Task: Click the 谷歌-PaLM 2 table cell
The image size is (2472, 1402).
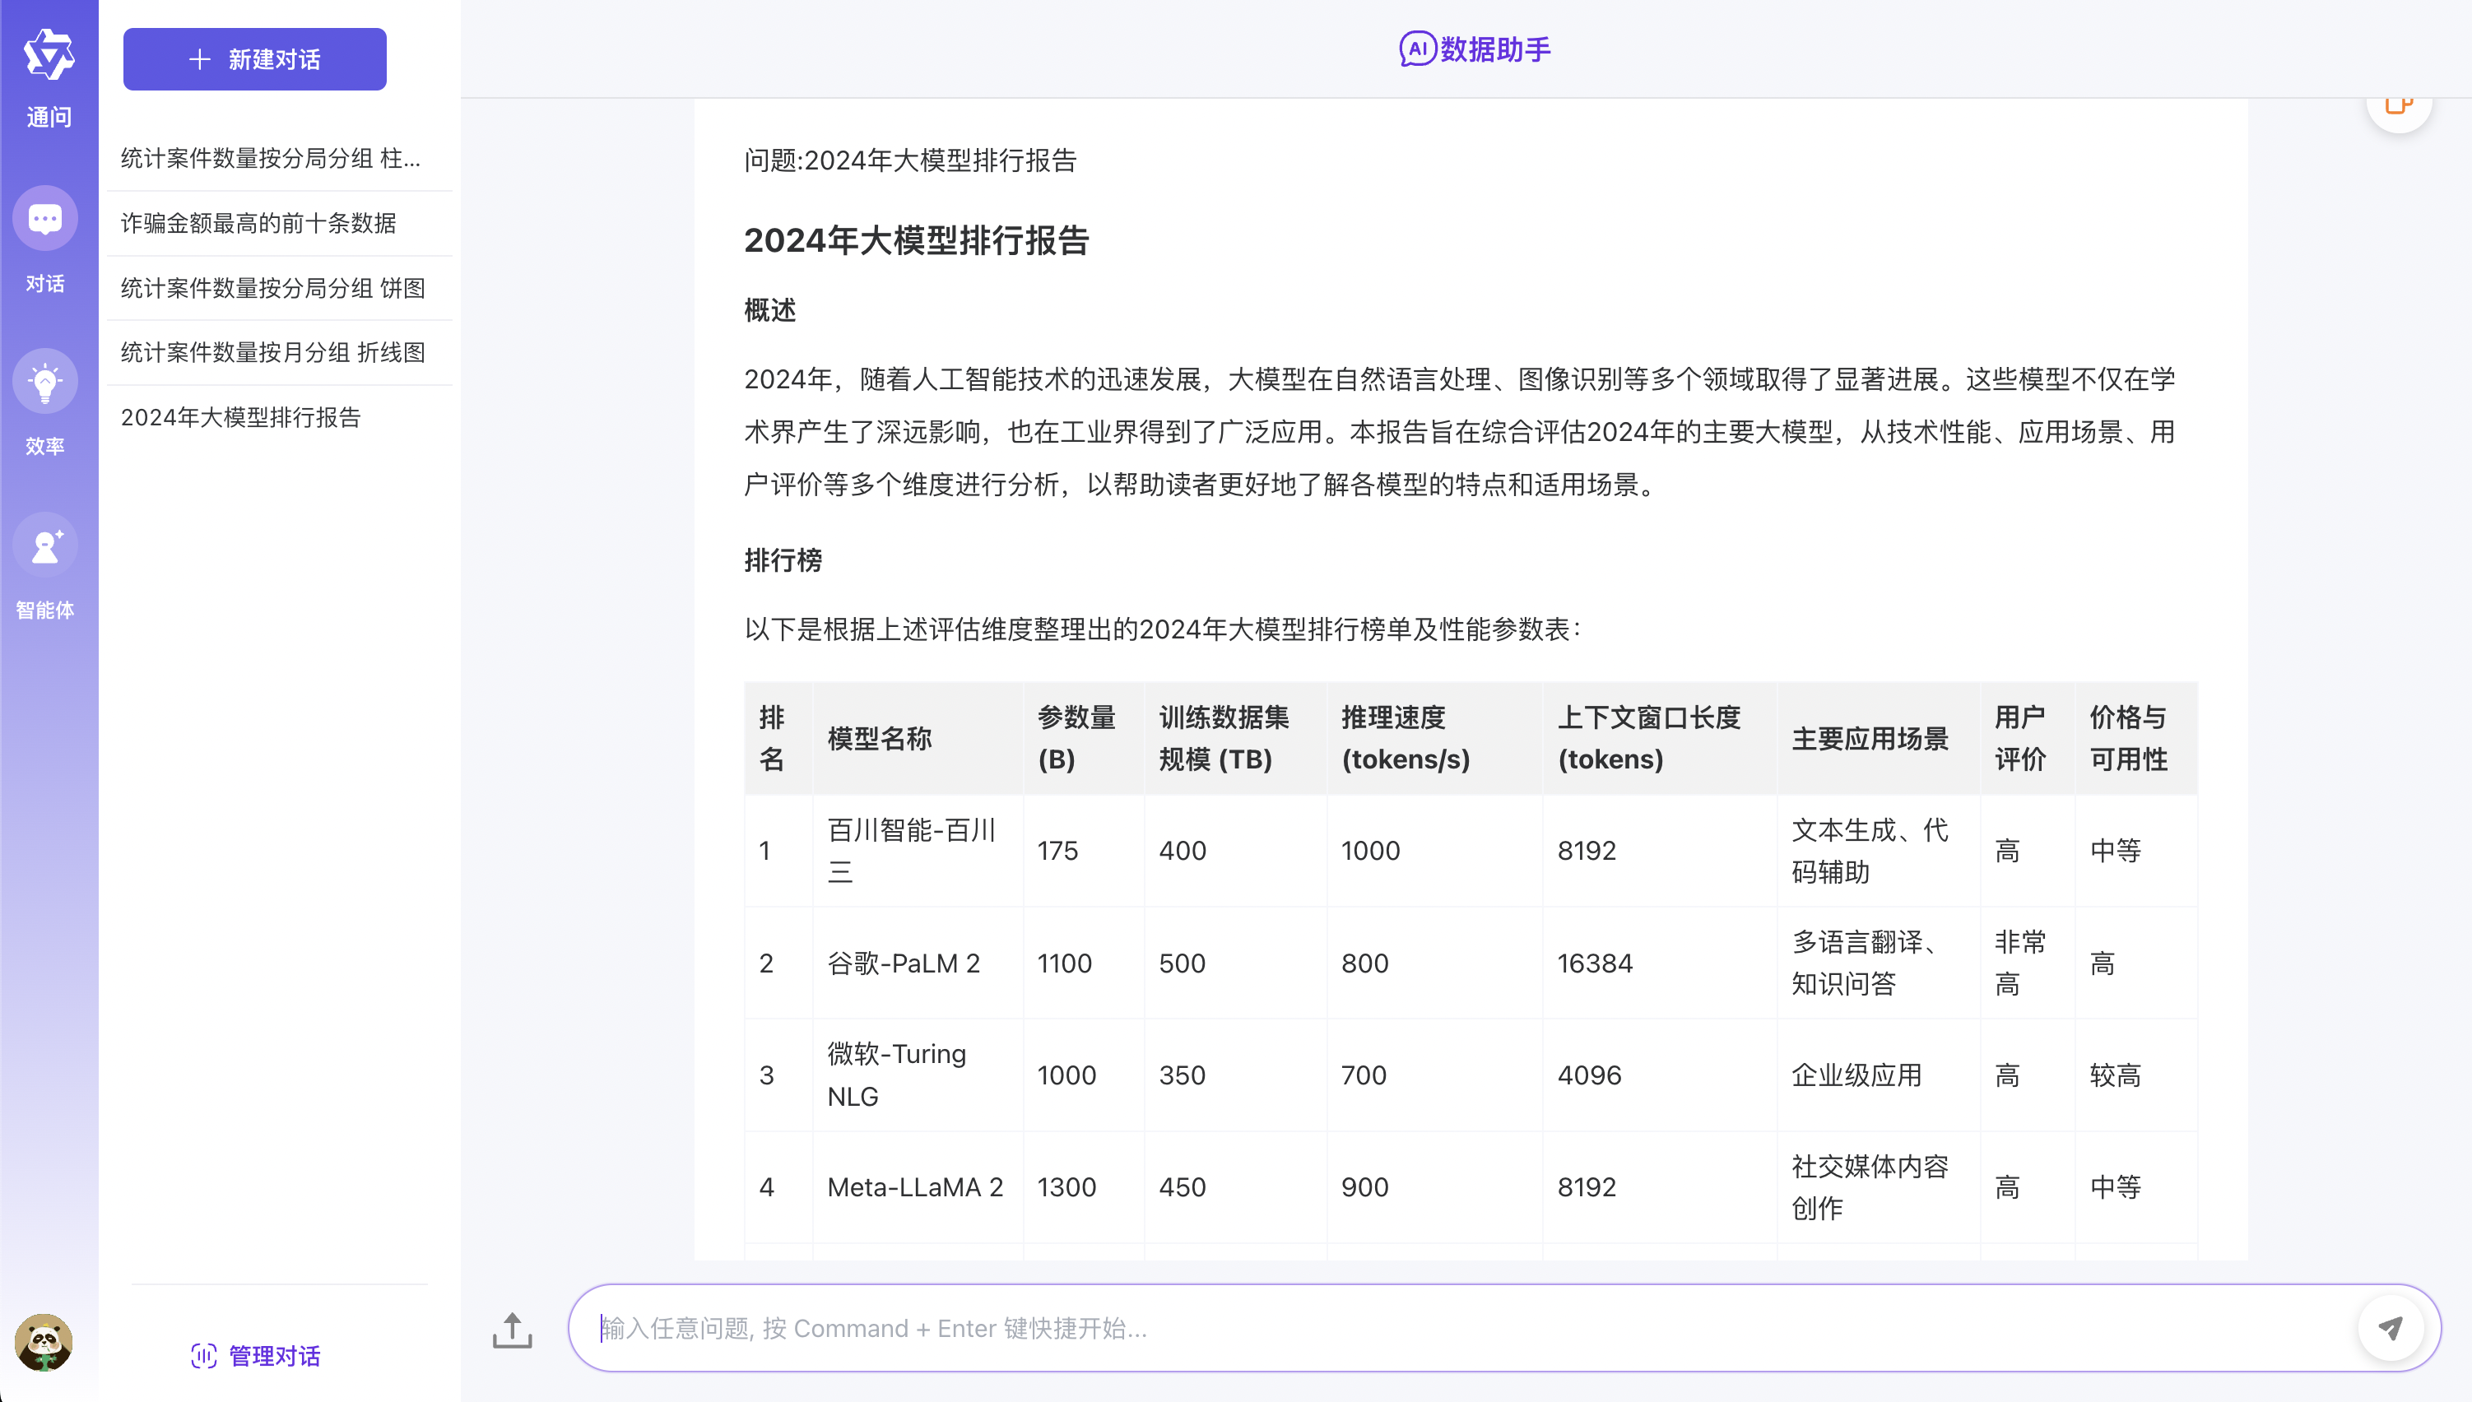Action: pyautogui.click(x=904, y=963)
